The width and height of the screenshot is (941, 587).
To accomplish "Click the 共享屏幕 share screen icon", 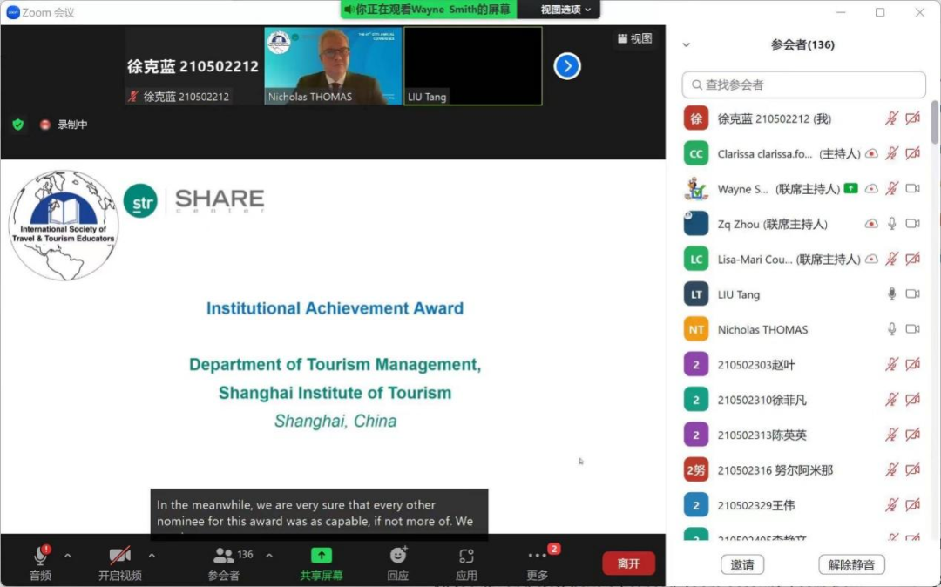I will pyautogui.click(x=321, y=556).
